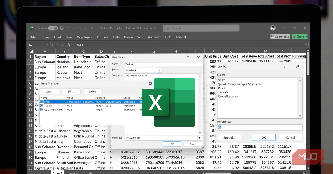Screen dimensions: 333x174
Task: Click the camera screenshot icon
Action: click(85, 28)
